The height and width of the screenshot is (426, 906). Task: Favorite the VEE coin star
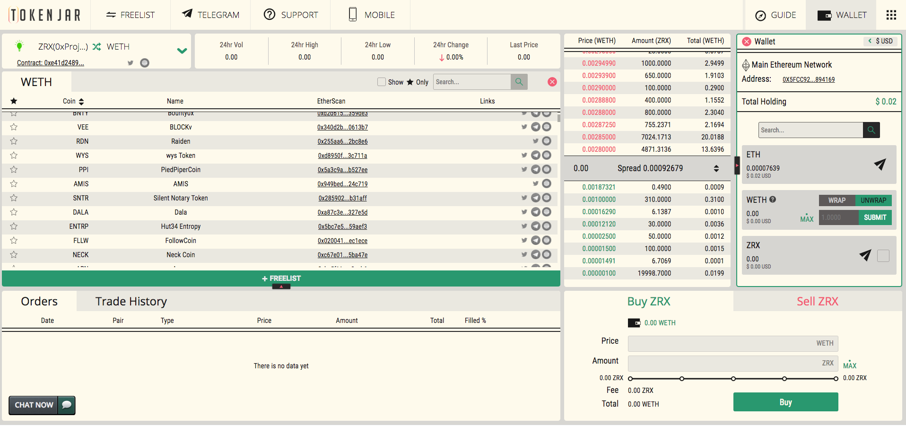[x=14, y=127]
